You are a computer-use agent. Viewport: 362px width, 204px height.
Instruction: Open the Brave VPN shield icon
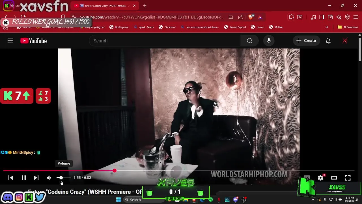pyautogui.click(x=348, y=17)
